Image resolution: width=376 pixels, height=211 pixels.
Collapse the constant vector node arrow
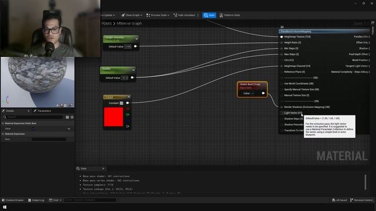coord(129,97)
